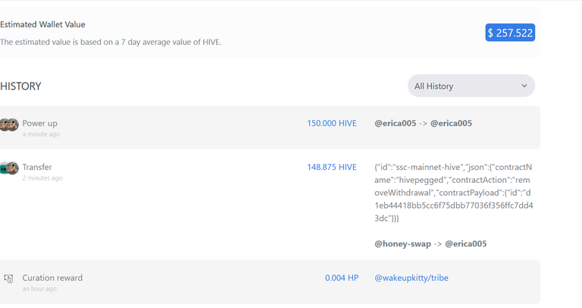Open the All History filter dropdown
Screen dimensions: 582x308
coord(471,86)
